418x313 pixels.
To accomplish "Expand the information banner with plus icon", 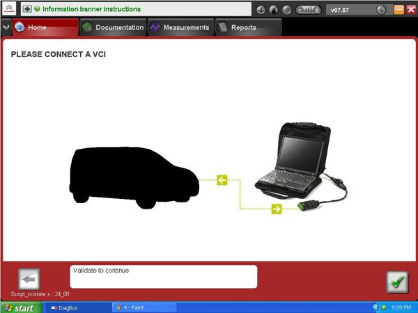I will 27,9.
